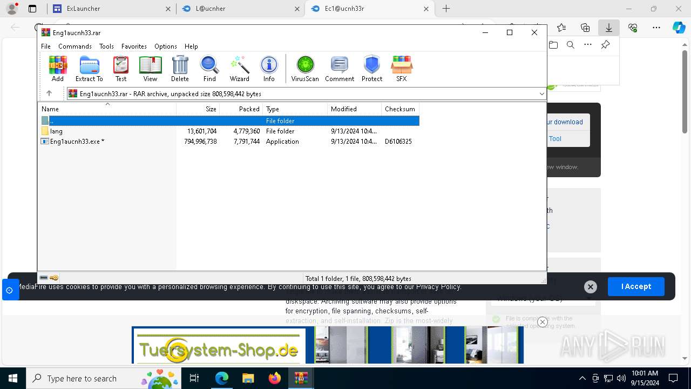Viewport: 691px width, 389px height.
Task: Open the Comment tool
Action: 340,69
